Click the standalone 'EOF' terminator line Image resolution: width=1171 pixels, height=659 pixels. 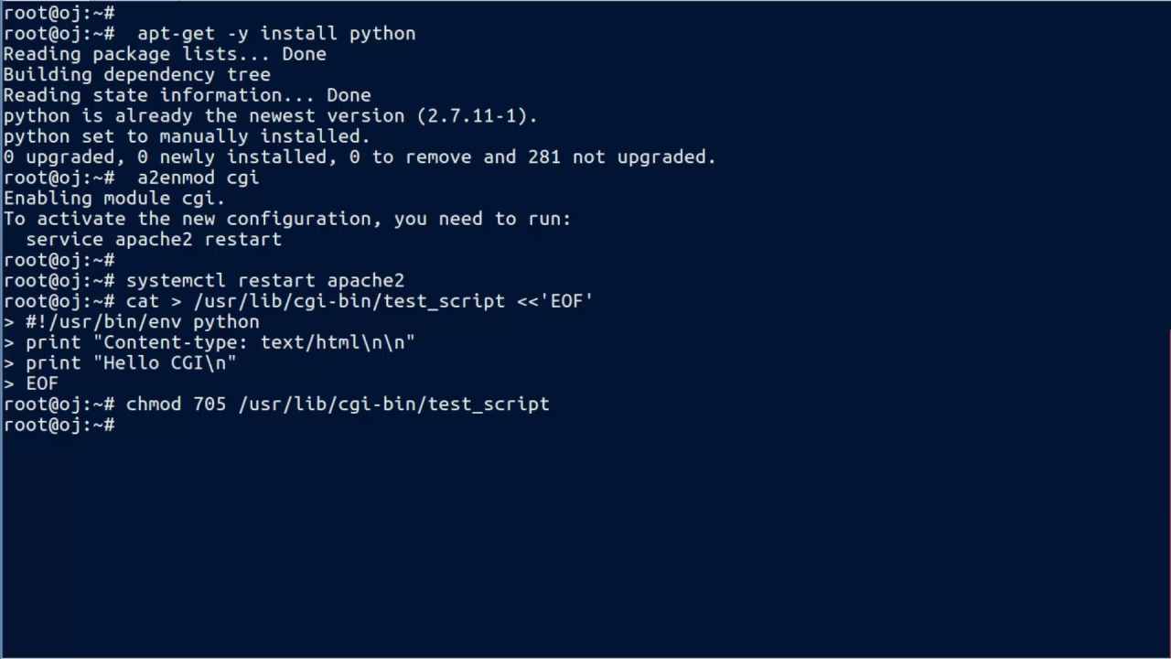tap(42, 384)
